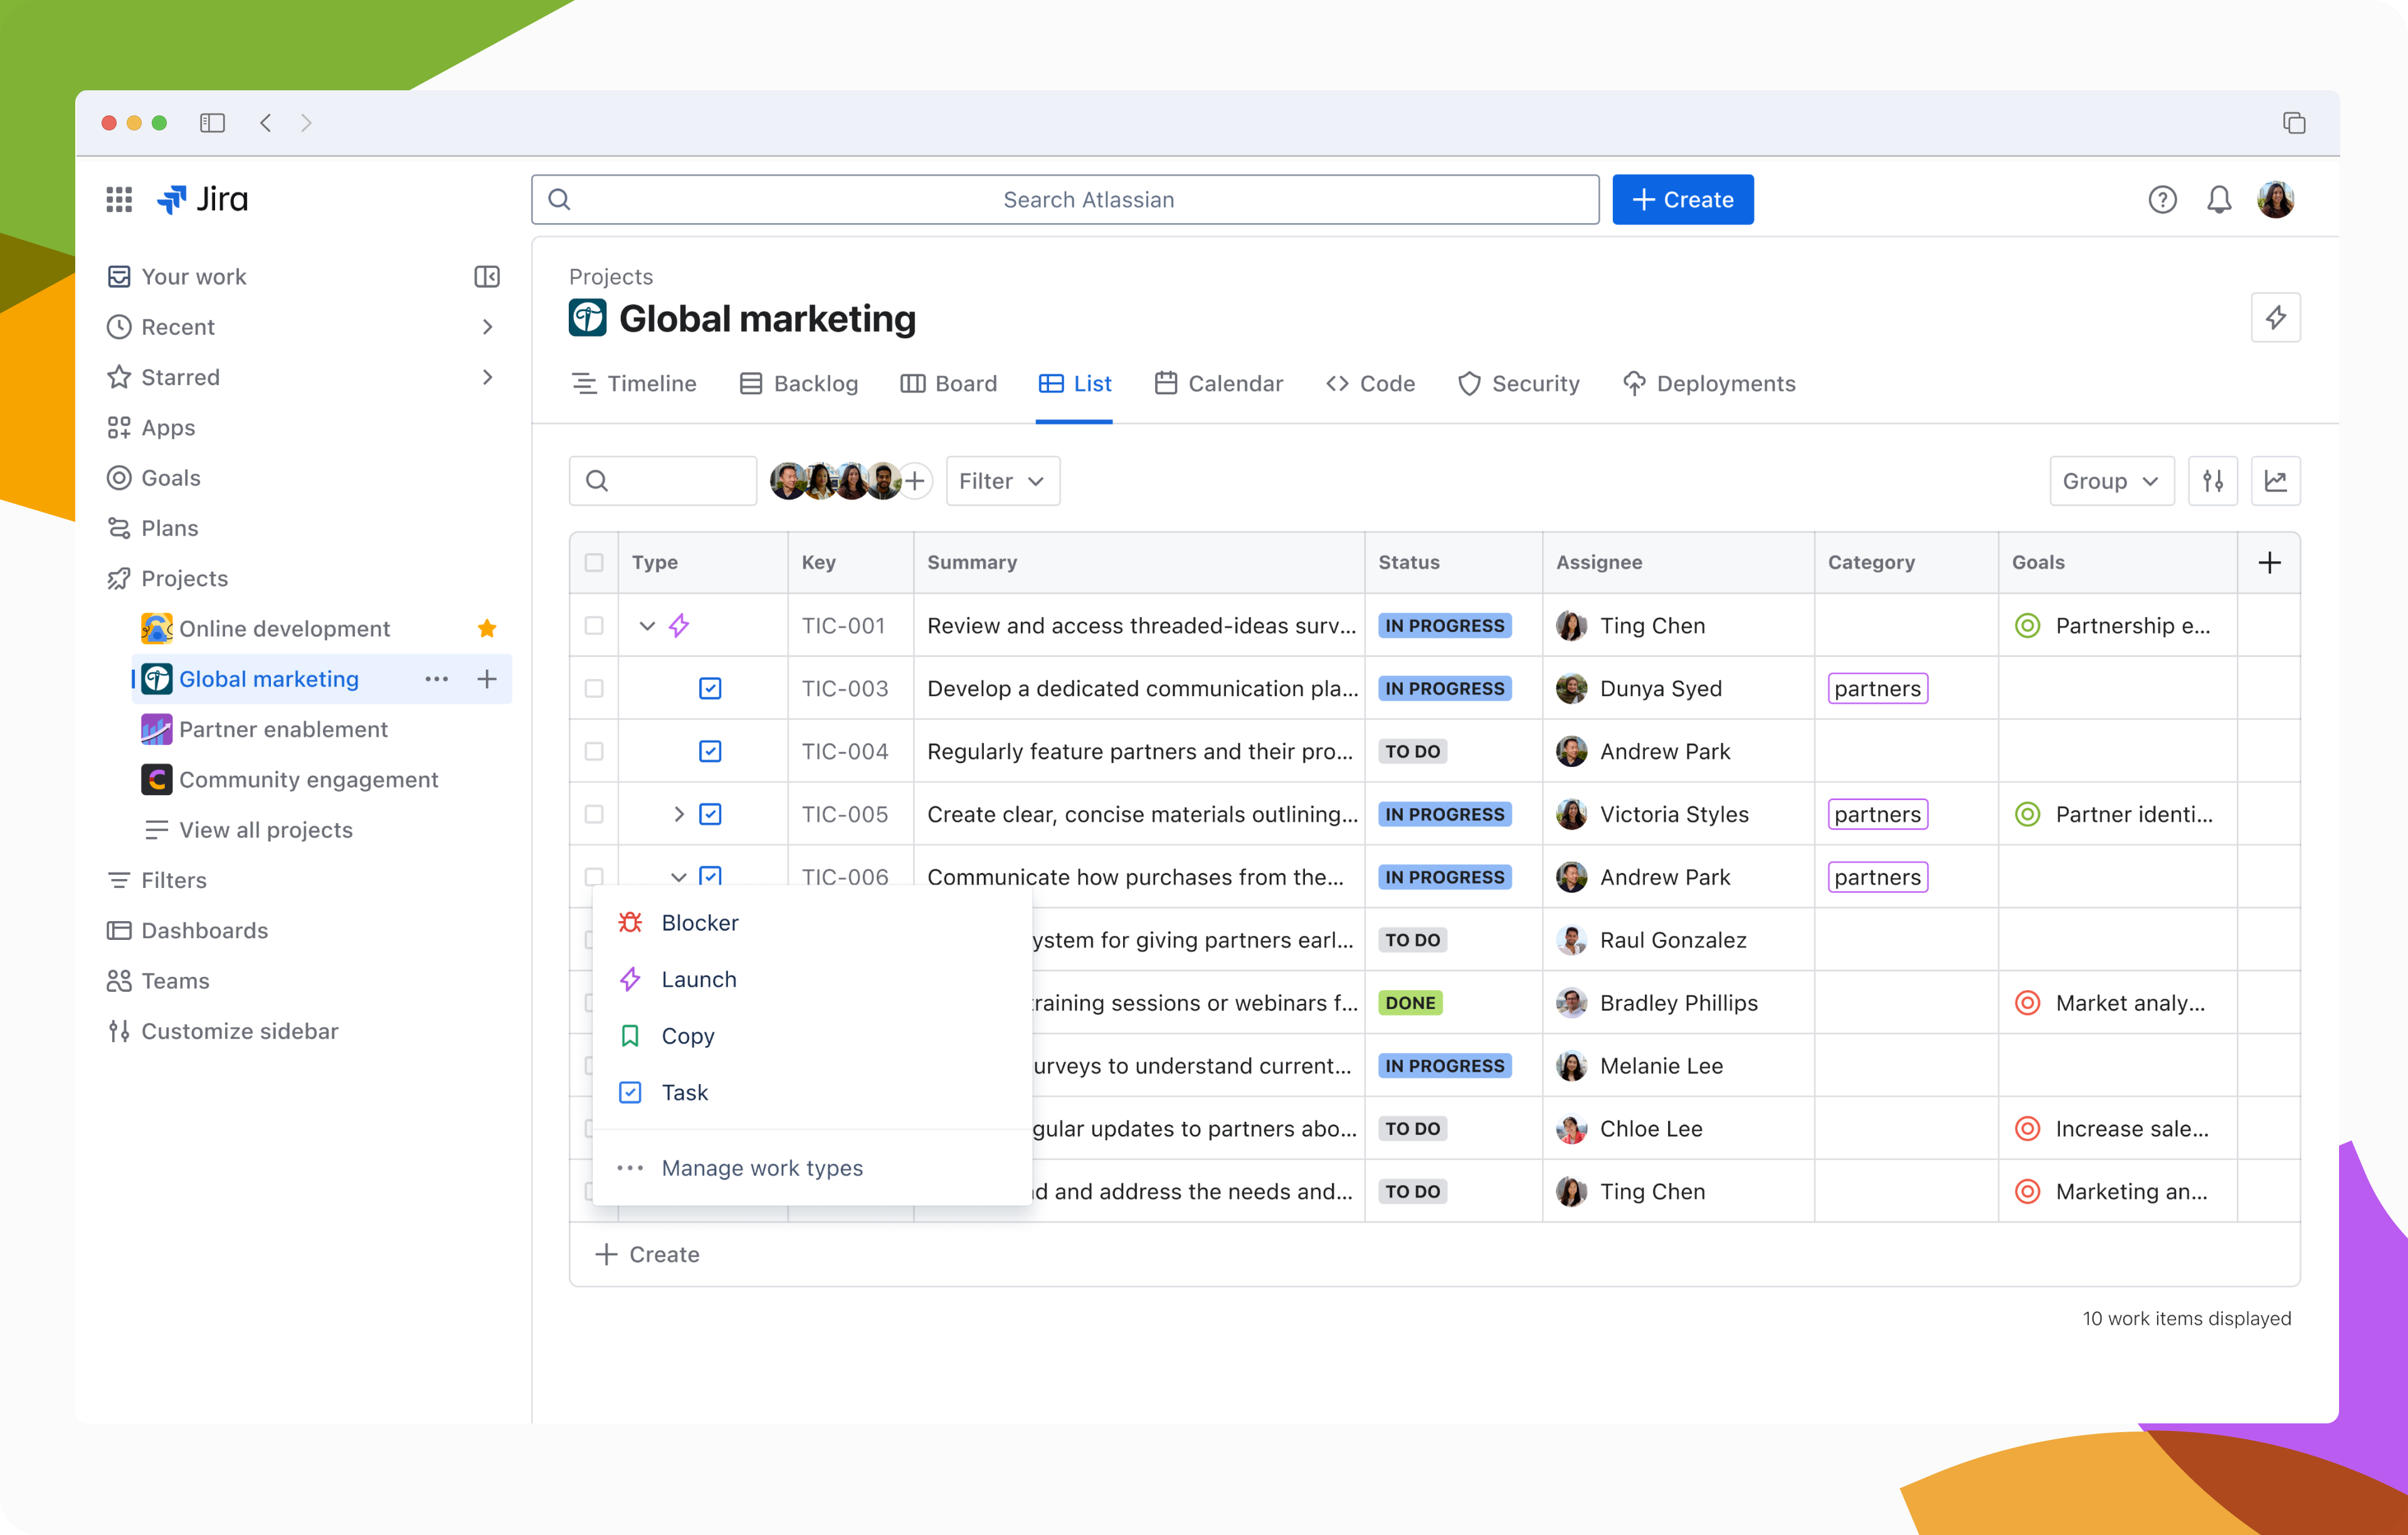Viewport: 2408px width, 1535px height.
Task: Open the display settings sliders control
Action: 2213,481
